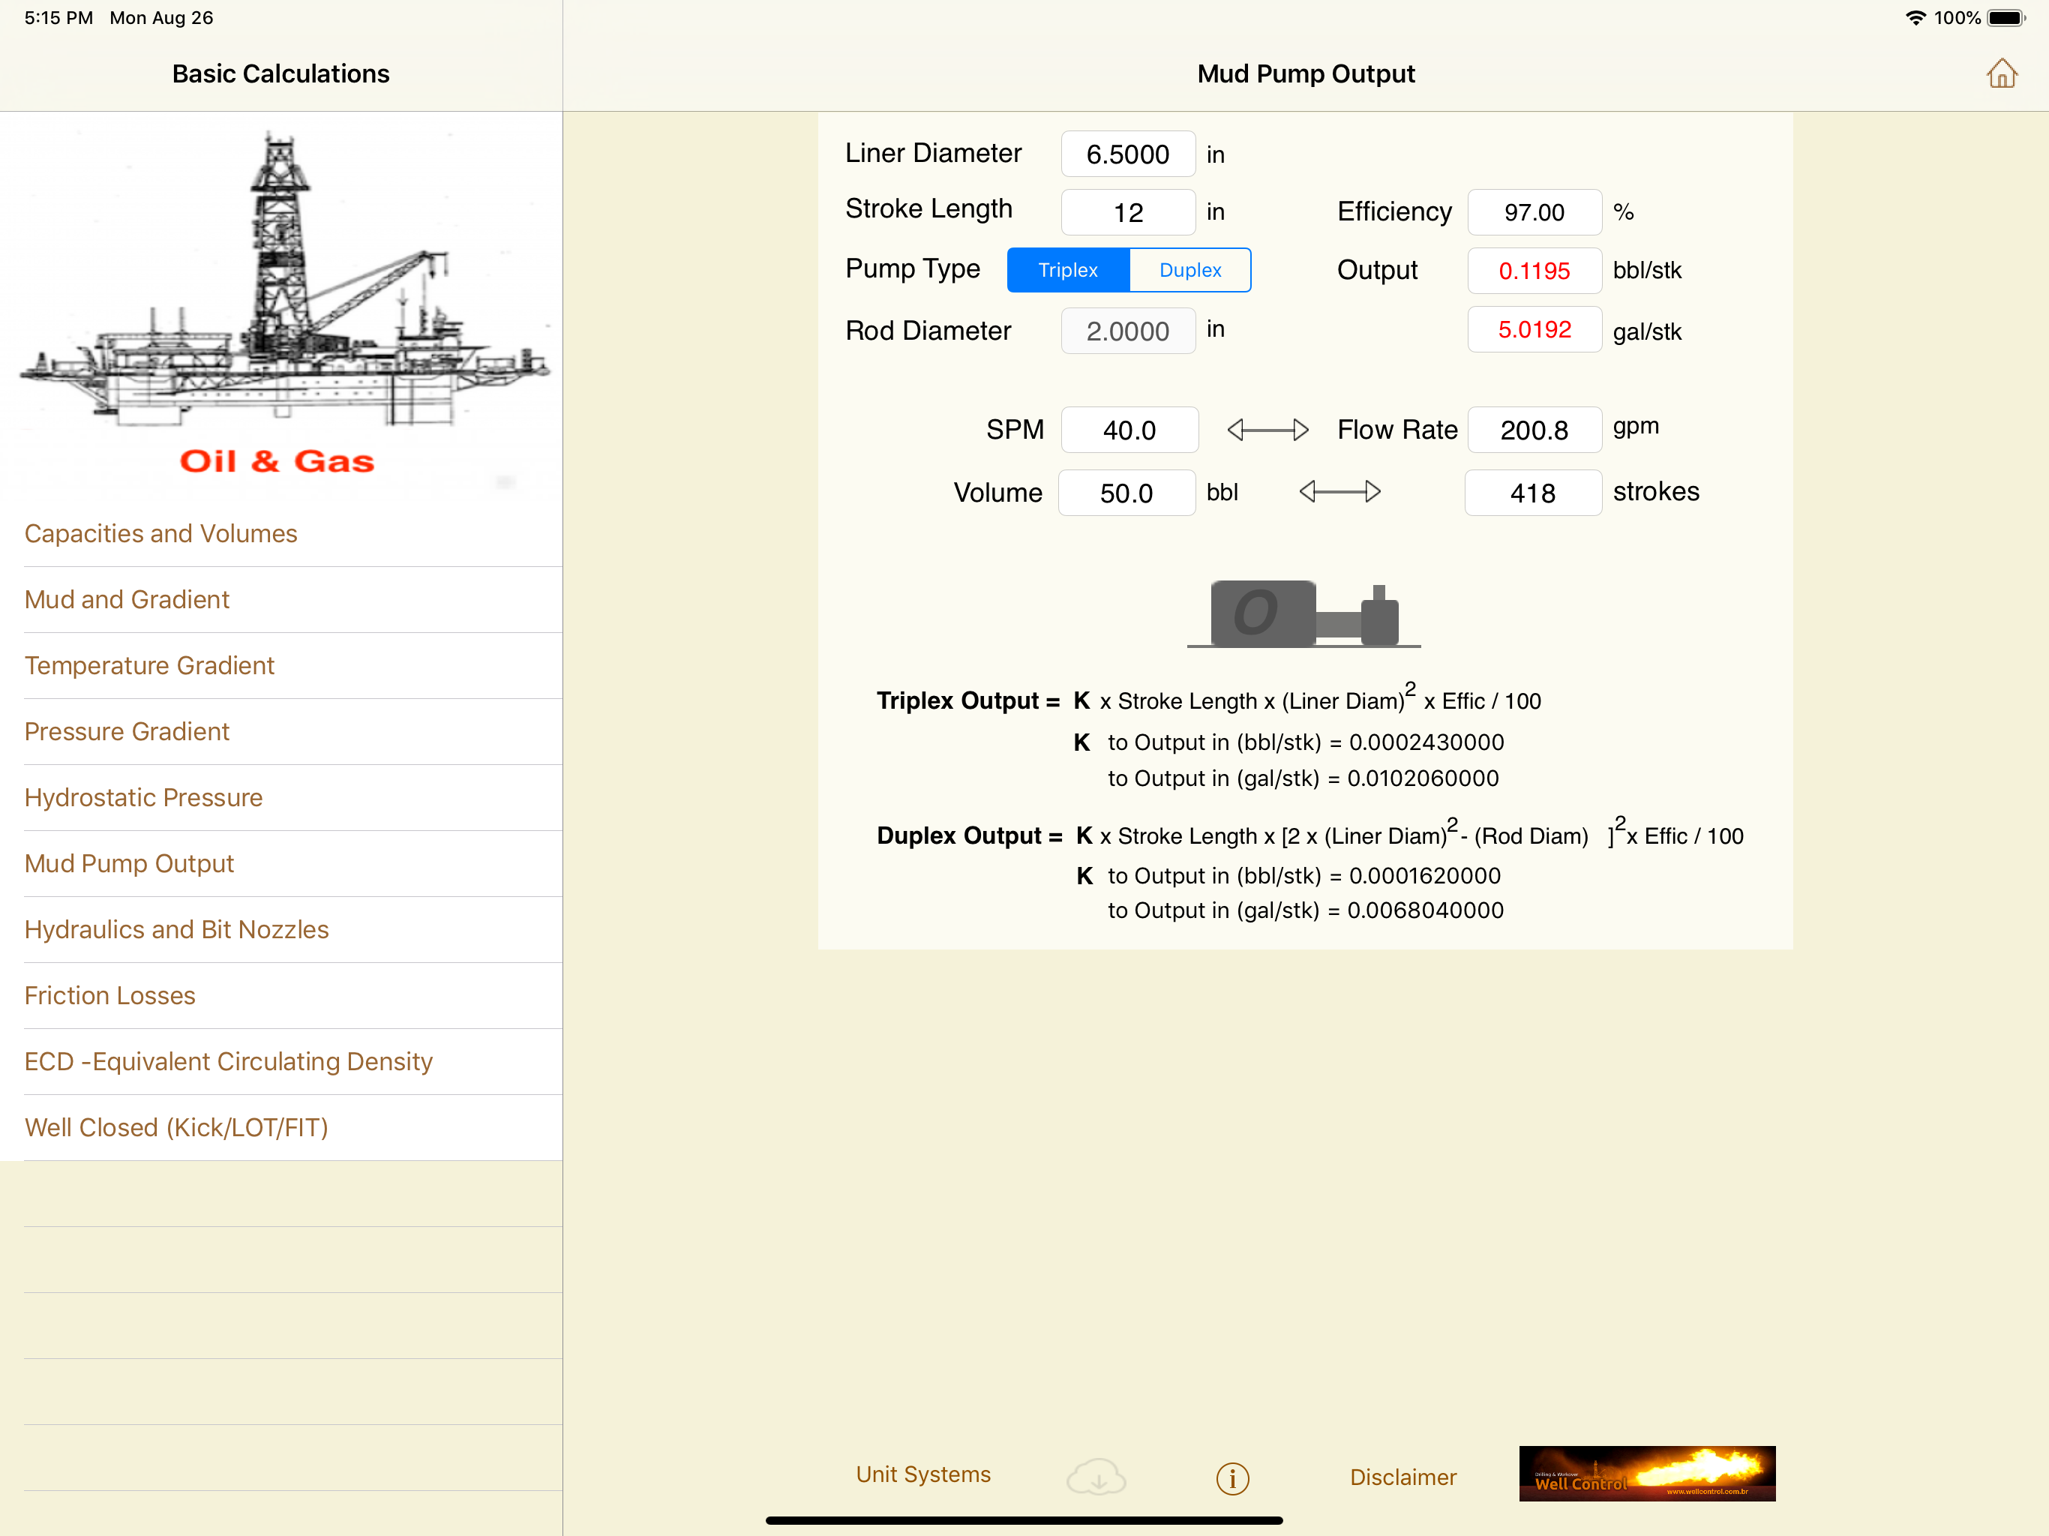Screen dimensions: 2049x1536
Task: Tap duplex gal/stk constant 0.0068040000
Action: click(x=1426, y=910)
